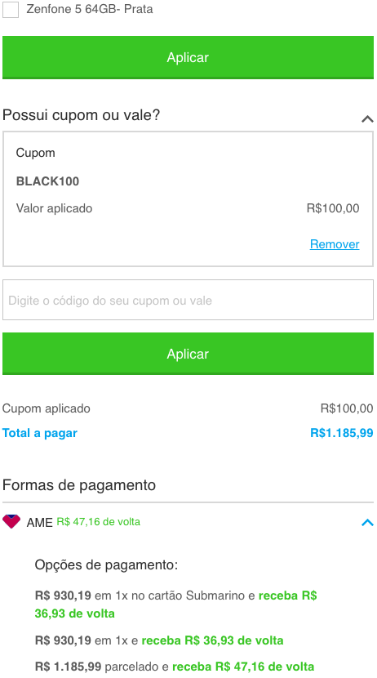Click the Valor aplicado R$100,00 amount
Screen dimensions: 377x678
click(x=333, y=208)
